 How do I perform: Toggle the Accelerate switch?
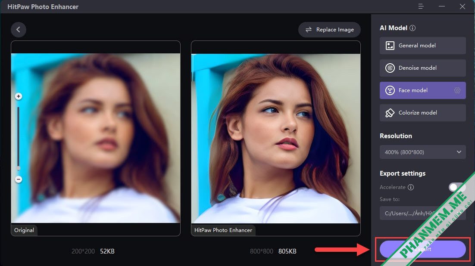click(457, 187)
